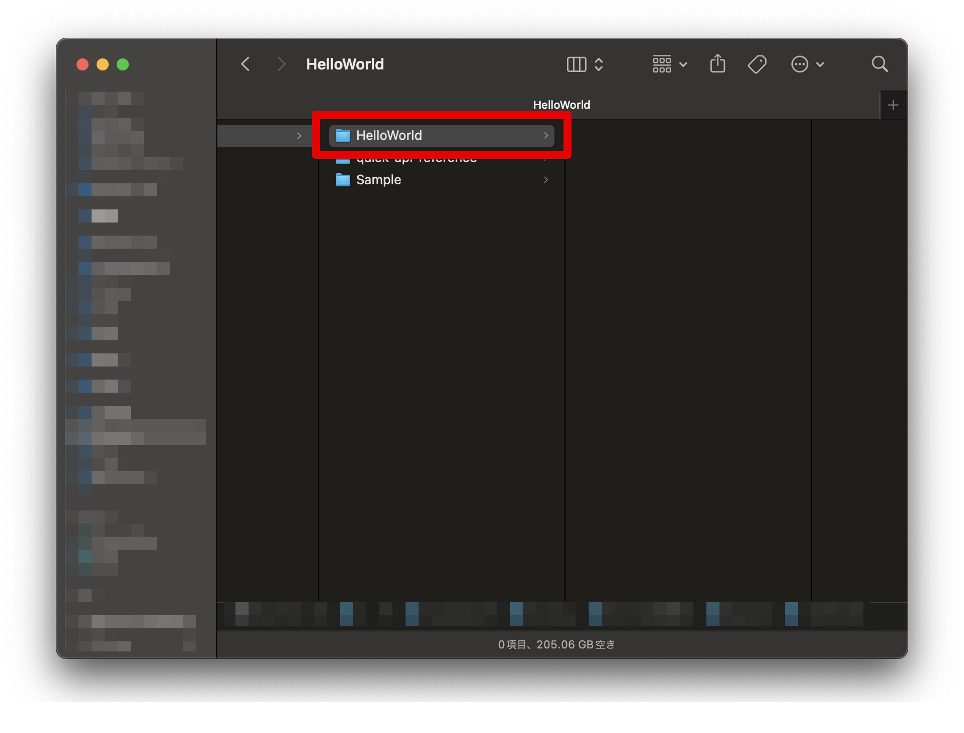Open Finder search with the magnifier icon
The height and width of the screenshot is (733, 964).
click(879, 64)
